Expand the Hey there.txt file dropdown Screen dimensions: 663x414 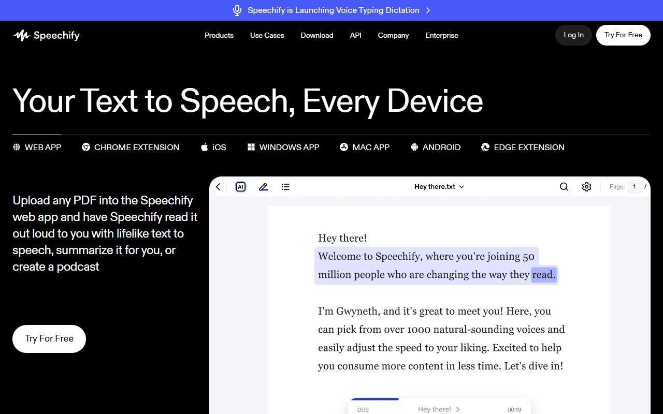point(439,187)
